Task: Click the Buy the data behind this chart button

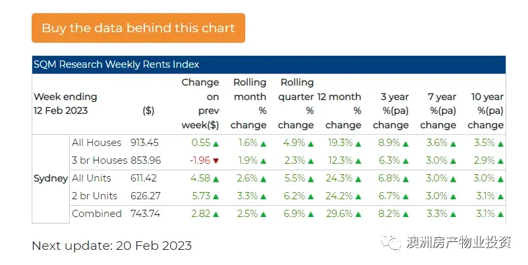Action: point(138,28)
